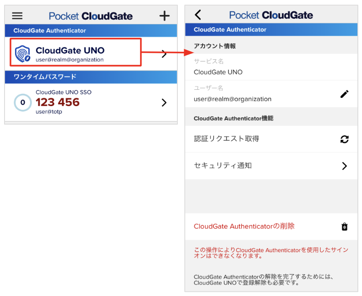Screen dimensions: 362x296
Task: Tap CloudGate Authenticatorの削除
Action: 244,226
